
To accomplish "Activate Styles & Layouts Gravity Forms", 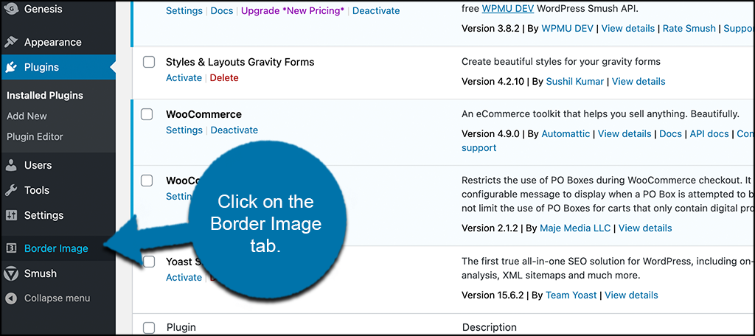I will pyautogui.click(x=184, y=77).
